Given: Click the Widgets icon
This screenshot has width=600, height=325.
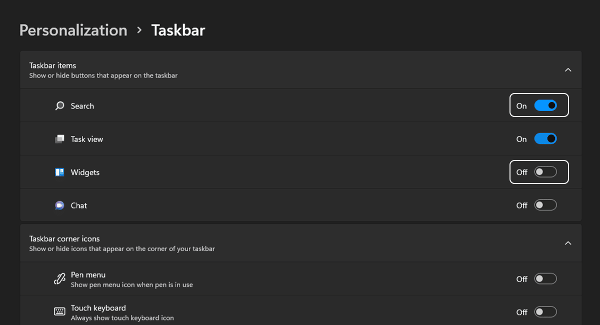Looking at the screenshot, I should (x=60, y=172).
